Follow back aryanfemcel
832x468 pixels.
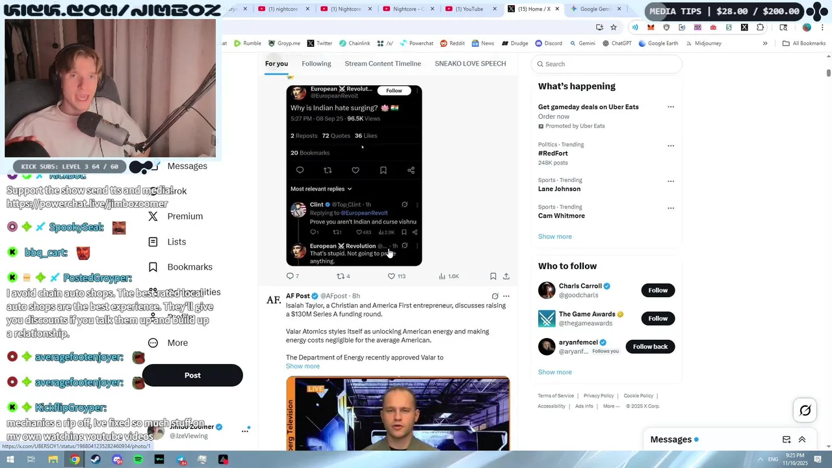650,346
